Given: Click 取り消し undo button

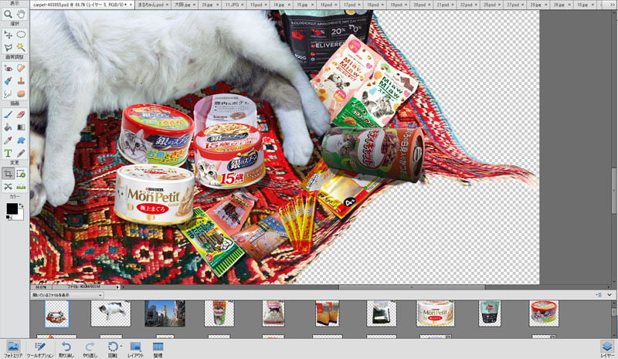Looking at the screenshot, I should click(66, 349).
